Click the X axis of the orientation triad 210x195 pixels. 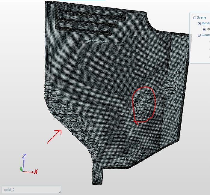coord(36,172)
